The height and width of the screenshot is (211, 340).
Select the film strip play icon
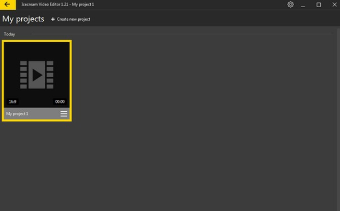pos(37,75)
